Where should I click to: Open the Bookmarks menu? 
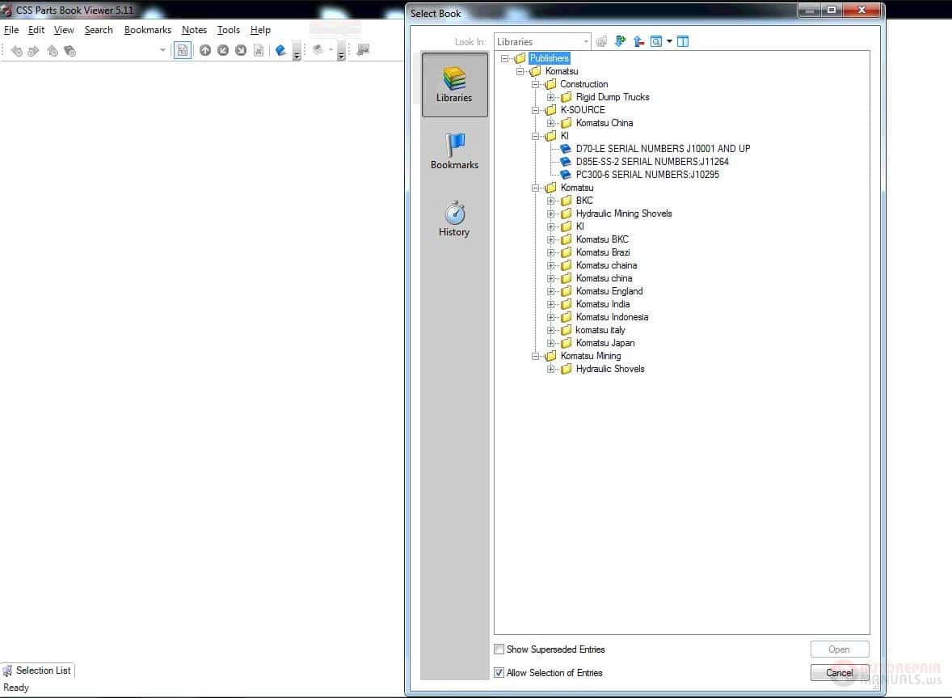[x=148, y=30]
